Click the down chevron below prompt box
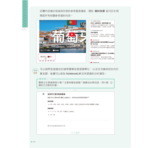Image resolution: width=154 pixels, height=148 pixels. pos(75,90)
